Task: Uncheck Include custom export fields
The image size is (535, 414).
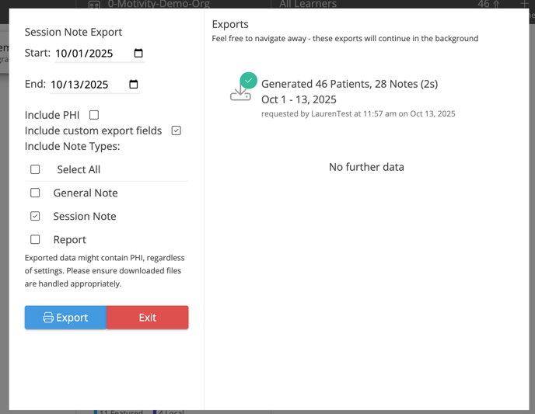Action: [x=177, y=130]
